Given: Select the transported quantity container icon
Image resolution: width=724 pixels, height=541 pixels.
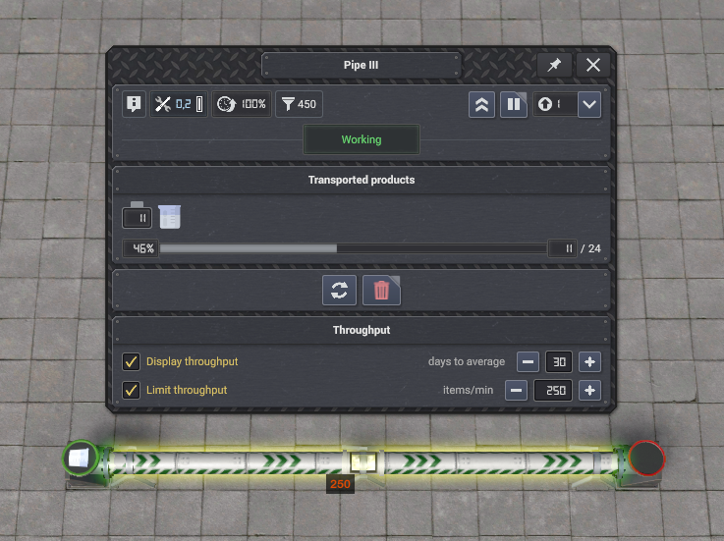Looking at the screenshot, I should tap(138, 215).
